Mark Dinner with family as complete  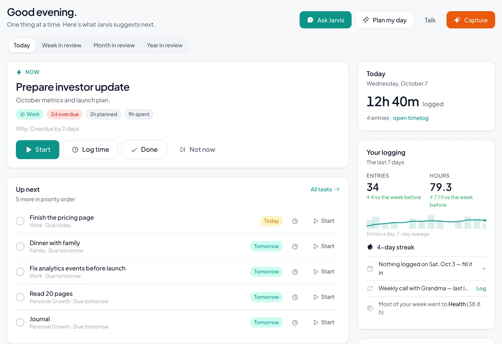(x=20, y=246)
